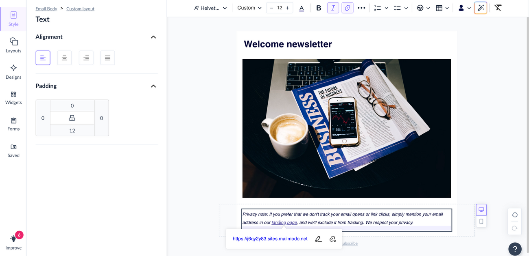The width and height of the screenshot is (529, 256).
Task: Apply numbered list formatting
Action: pos(378,8)
